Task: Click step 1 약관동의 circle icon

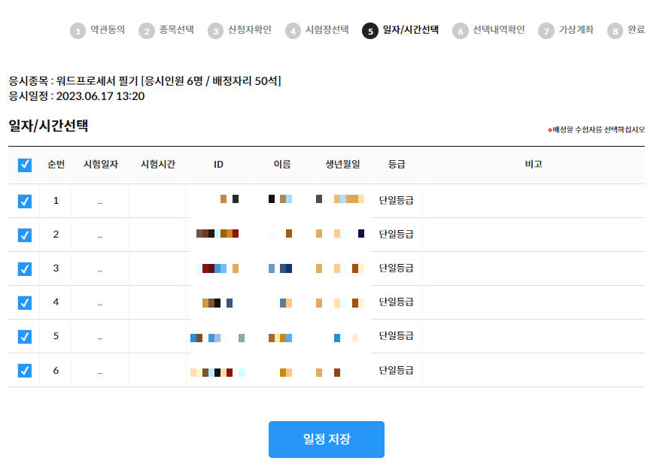Action: click(78, 31)
